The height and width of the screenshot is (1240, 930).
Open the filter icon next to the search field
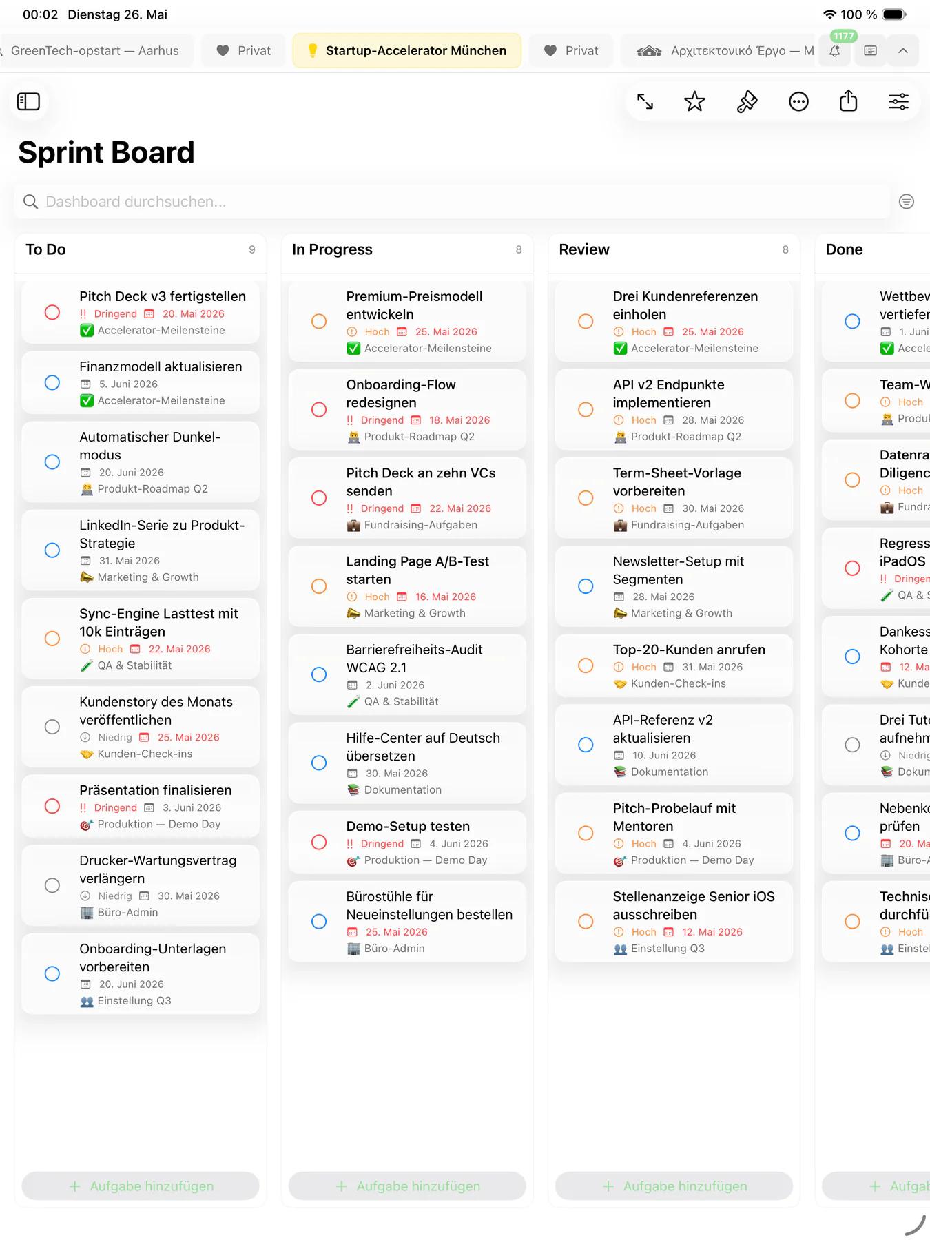pyautogui.click(x=907, y=201)
